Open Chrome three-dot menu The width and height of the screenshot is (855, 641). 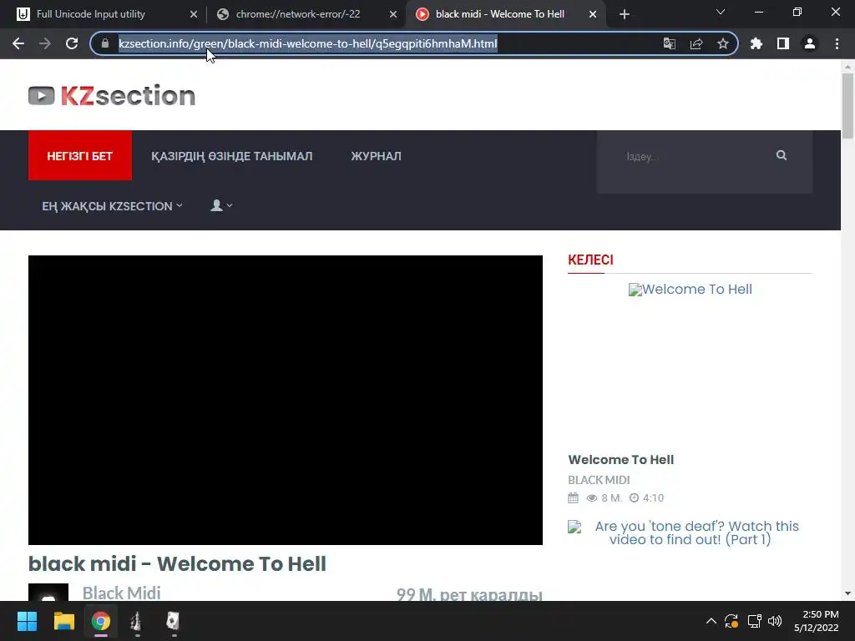click(x=837, y=43)
